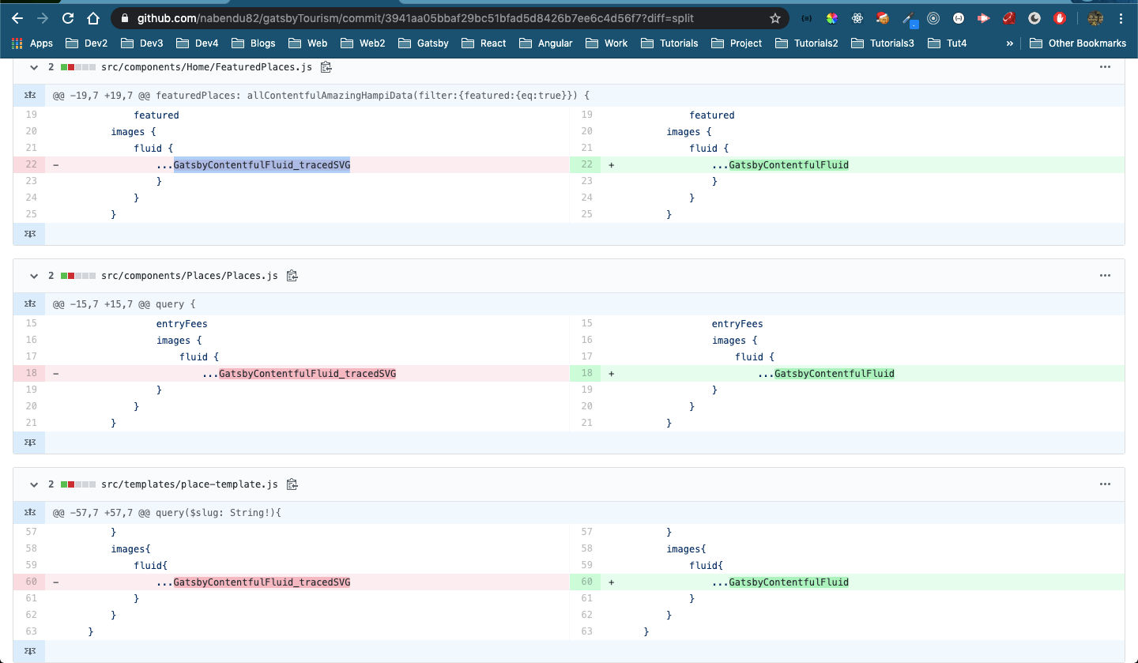This screenshot has width=1138, height=663.
Task: Open the red stop-hand adblock extension
Action: tap(1060, 18)
